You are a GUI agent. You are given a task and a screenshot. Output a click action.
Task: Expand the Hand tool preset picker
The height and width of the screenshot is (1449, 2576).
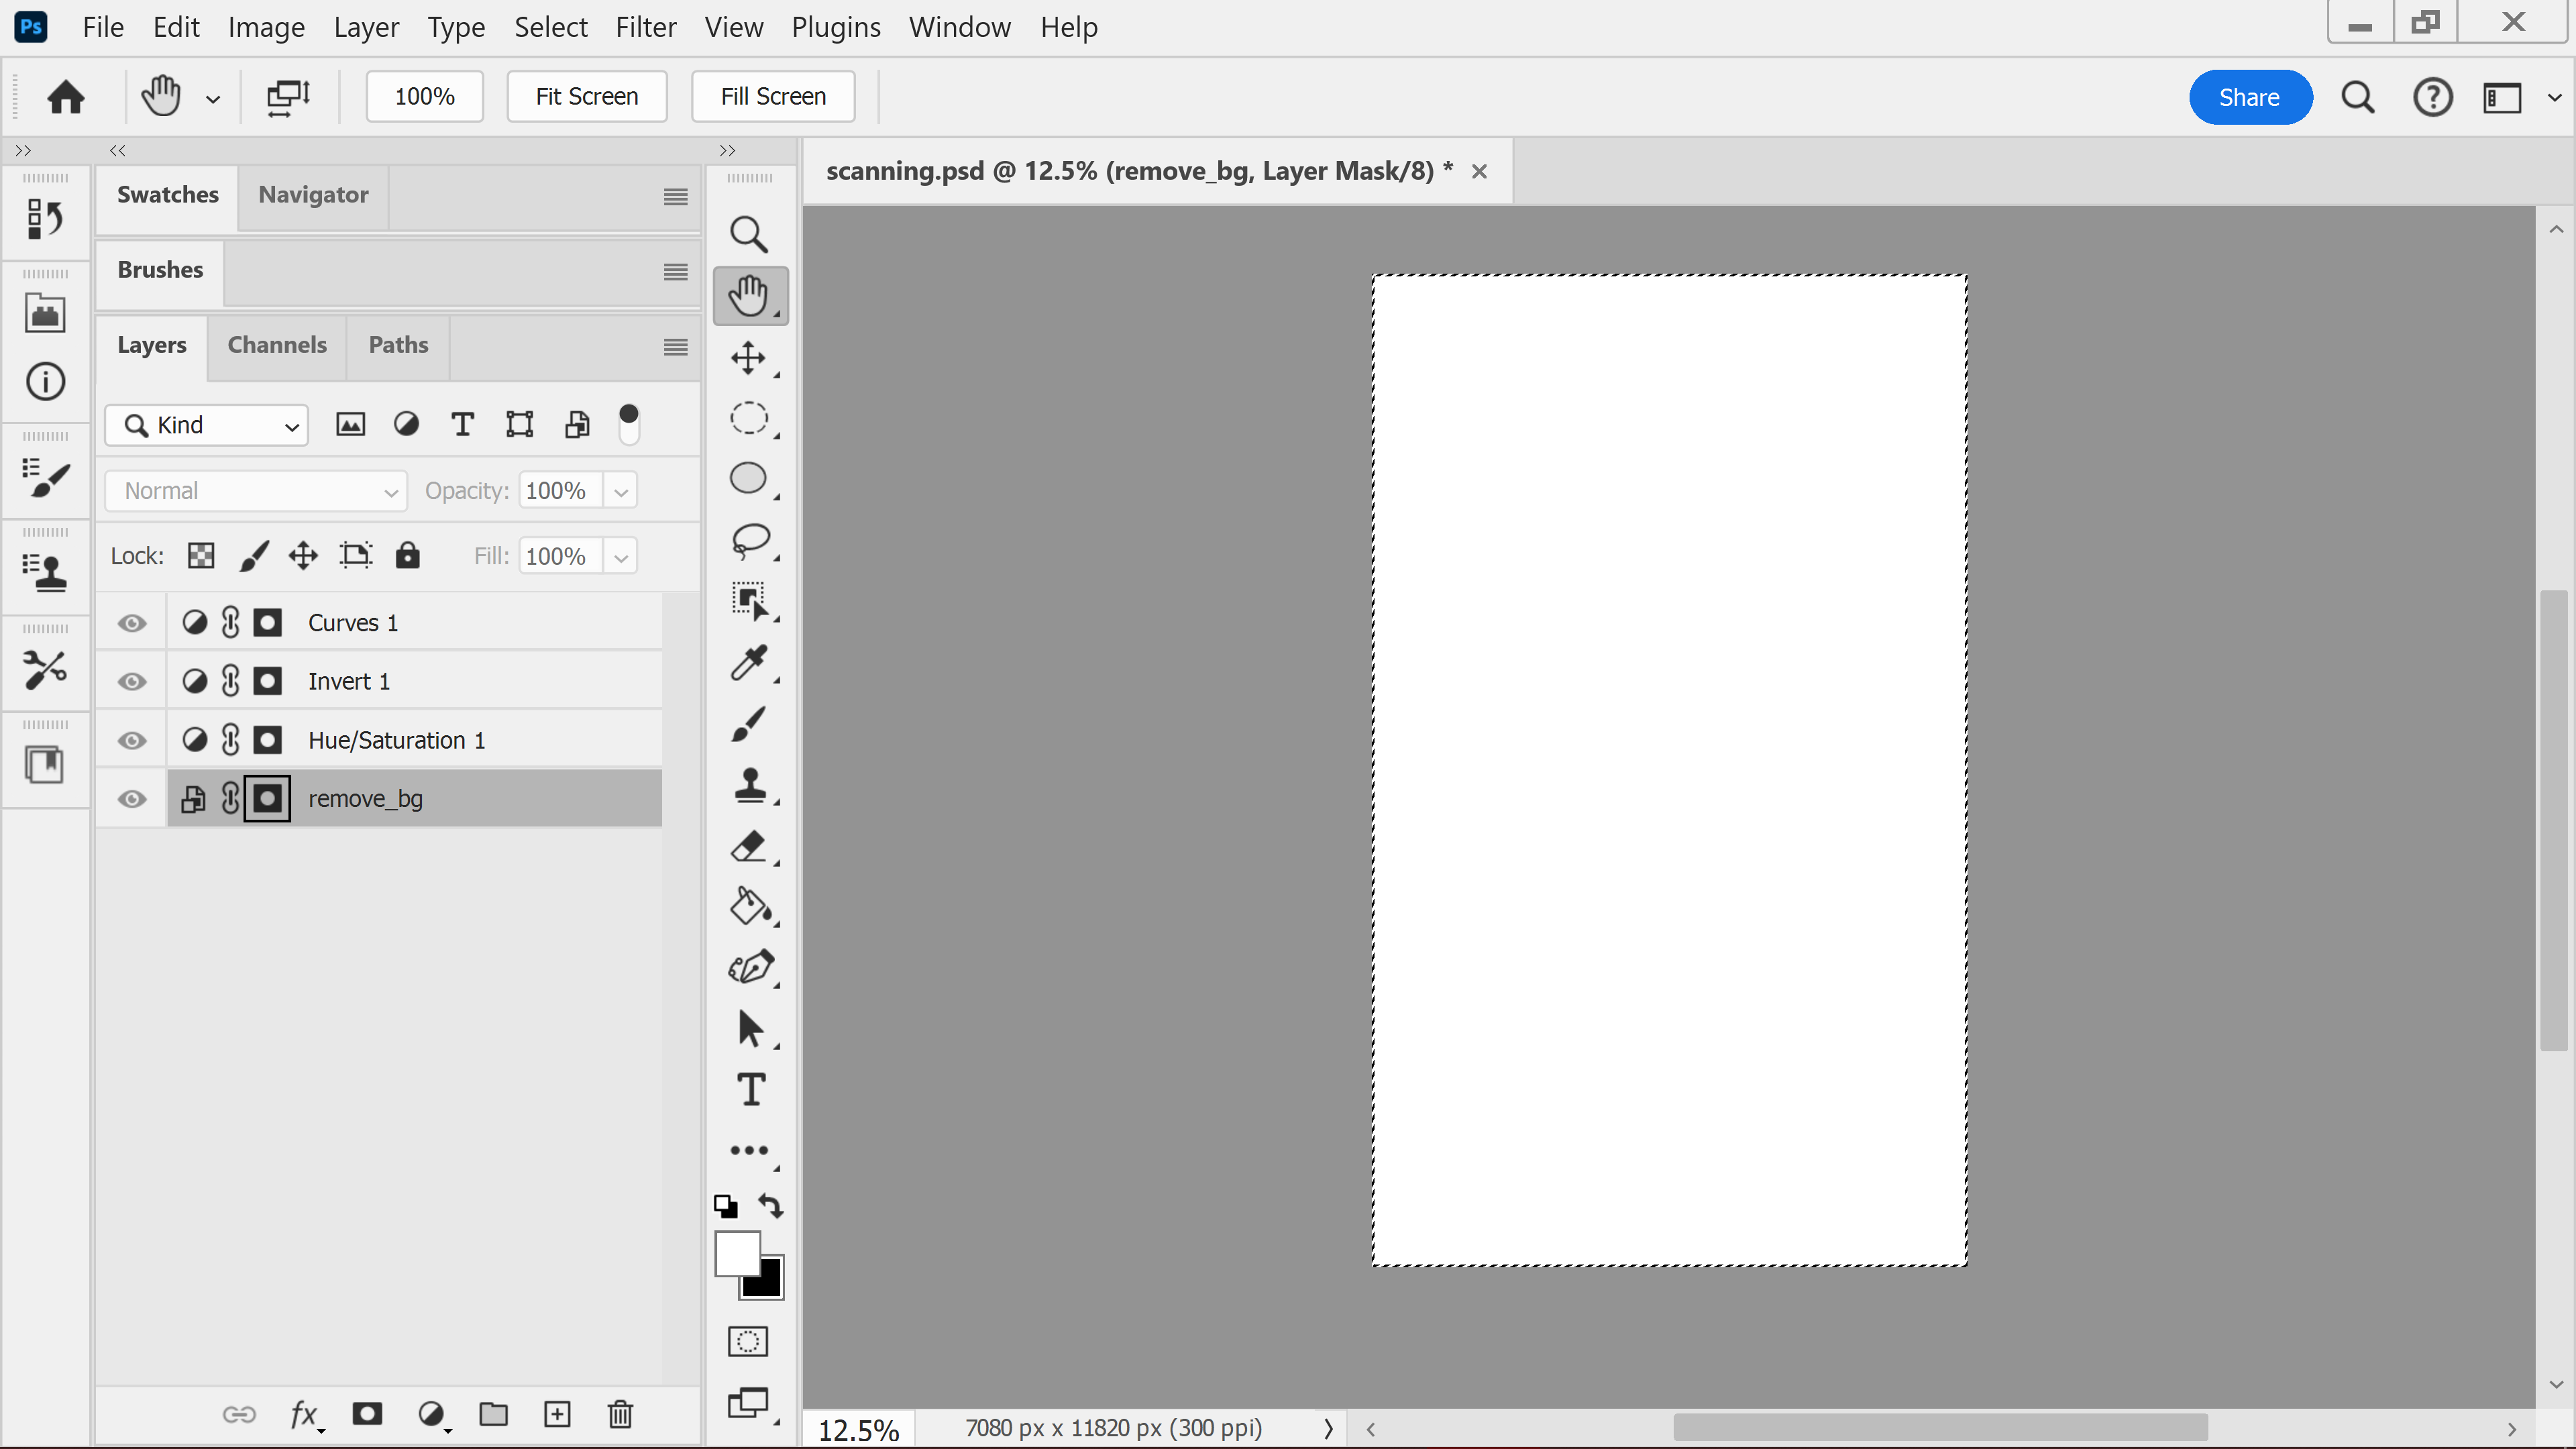pyautogui.click(x=213, y=98)
